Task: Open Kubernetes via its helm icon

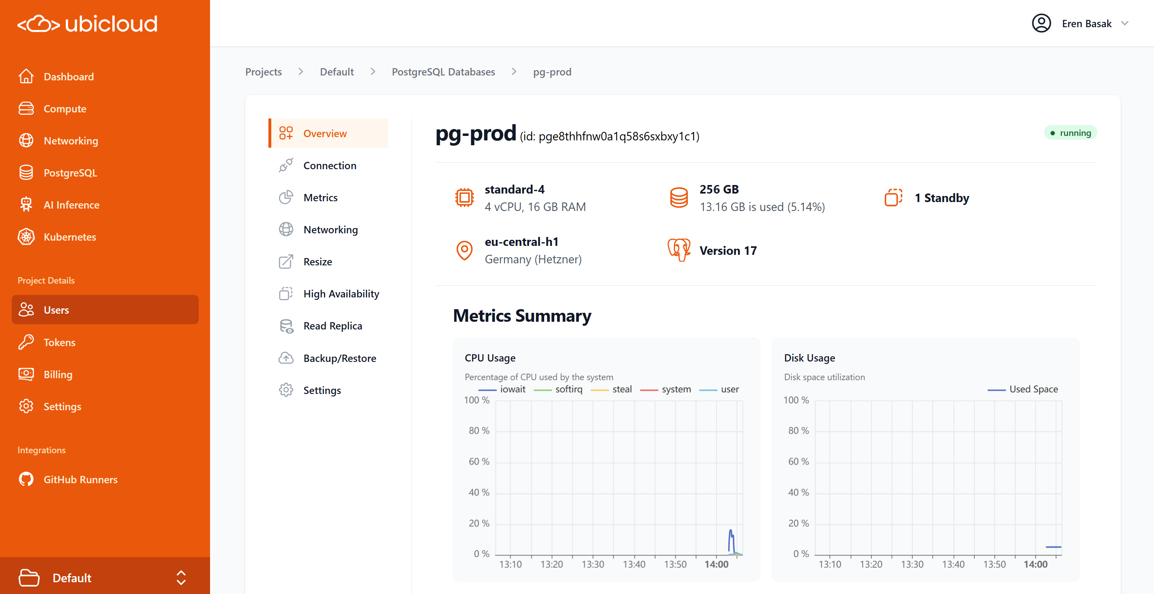Action: tap(26, 237)
